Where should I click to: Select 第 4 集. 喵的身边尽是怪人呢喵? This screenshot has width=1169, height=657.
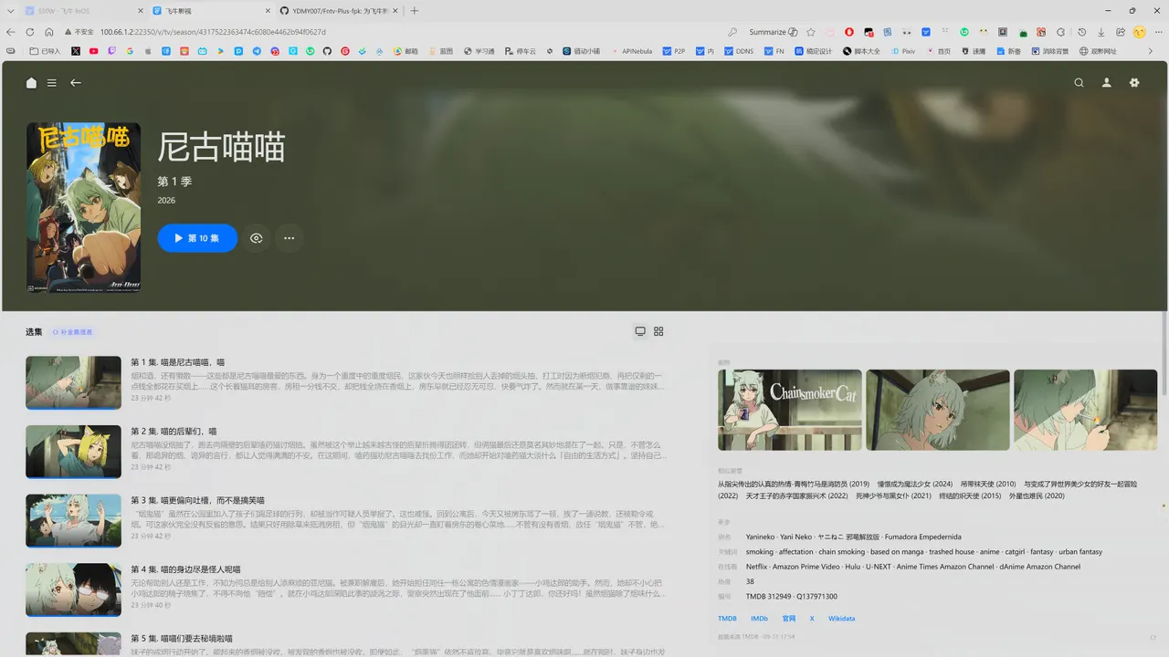coord(185,569)
